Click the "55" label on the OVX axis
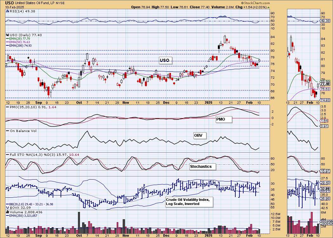The height and width of the screenshot is (238, 333). (x=273, y=208)
